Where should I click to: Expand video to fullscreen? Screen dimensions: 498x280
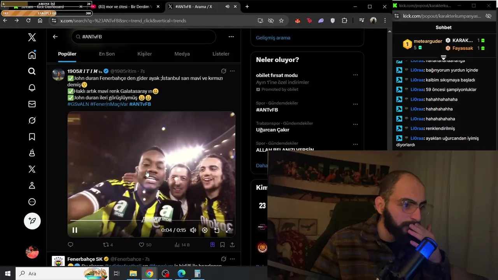point(228,230)
